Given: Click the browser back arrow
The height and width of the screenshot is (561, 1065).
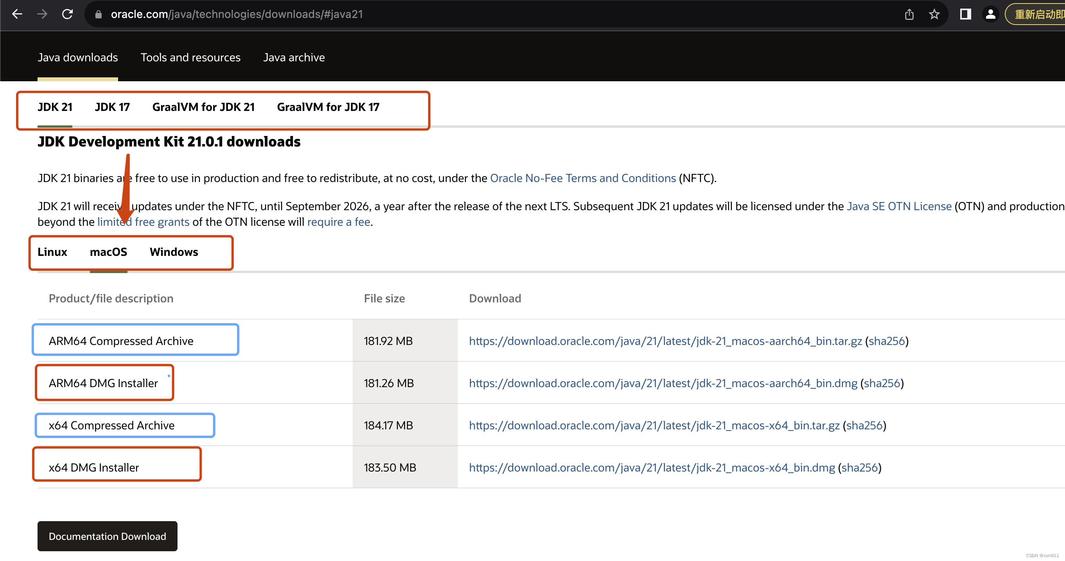Looking at the screenshot, I should click(x=17, y=14).
